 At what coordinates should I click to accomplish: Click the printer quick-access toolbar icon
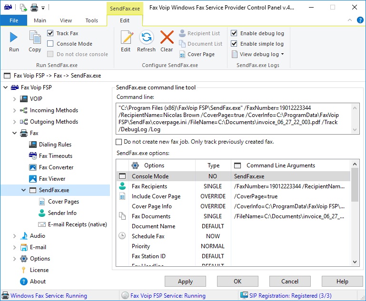[34, 8]
